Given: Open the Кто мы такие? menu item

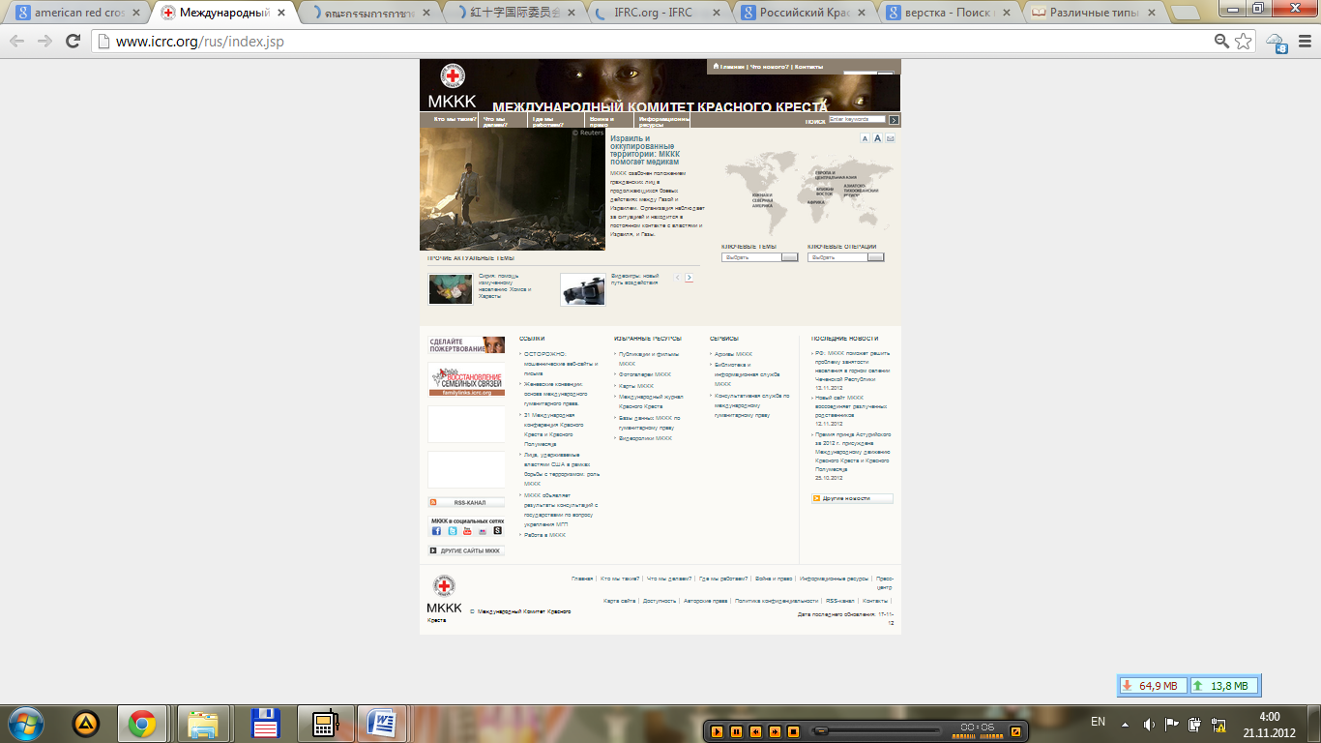Looking at the screenshot, I should [x=455, y=119].
